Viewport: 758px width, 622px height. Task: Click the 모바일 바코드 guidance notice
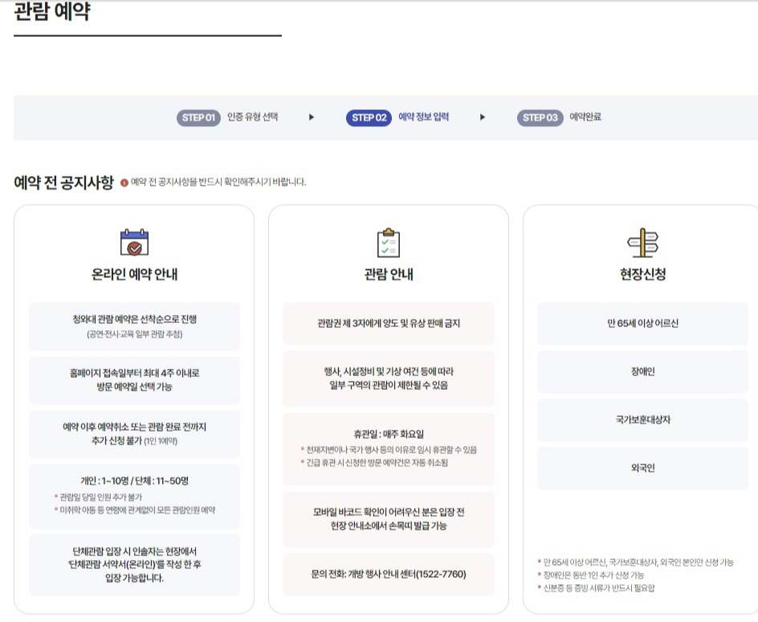(388, 521)
